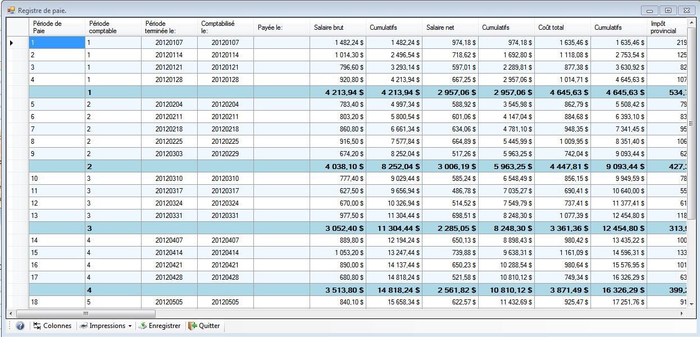Click the Coût total column header

click(x=562, y=27)
